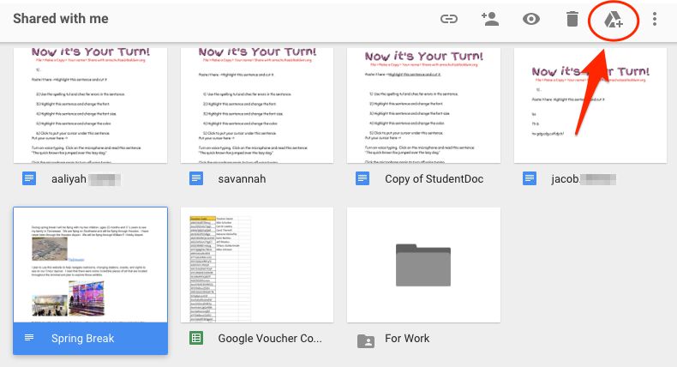
Task: Click the preview eye icon
Action: tap(531, 19)
